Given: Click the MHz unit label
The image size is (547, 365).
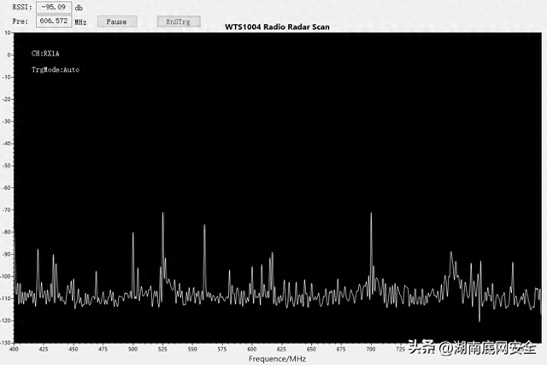Looking at the screenshot, I should click(80, 22).
